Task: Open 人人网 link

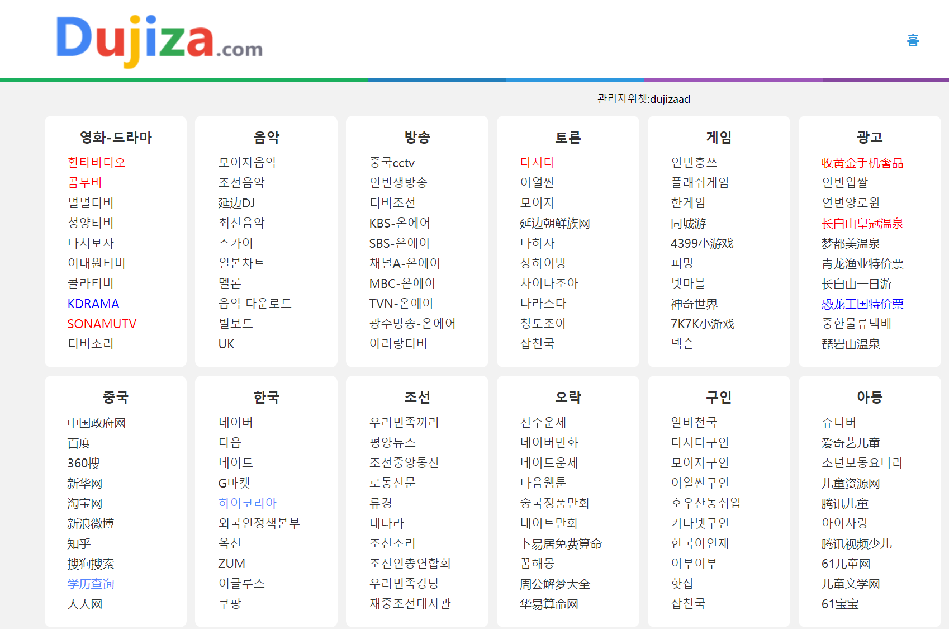Action: (84, 604)
